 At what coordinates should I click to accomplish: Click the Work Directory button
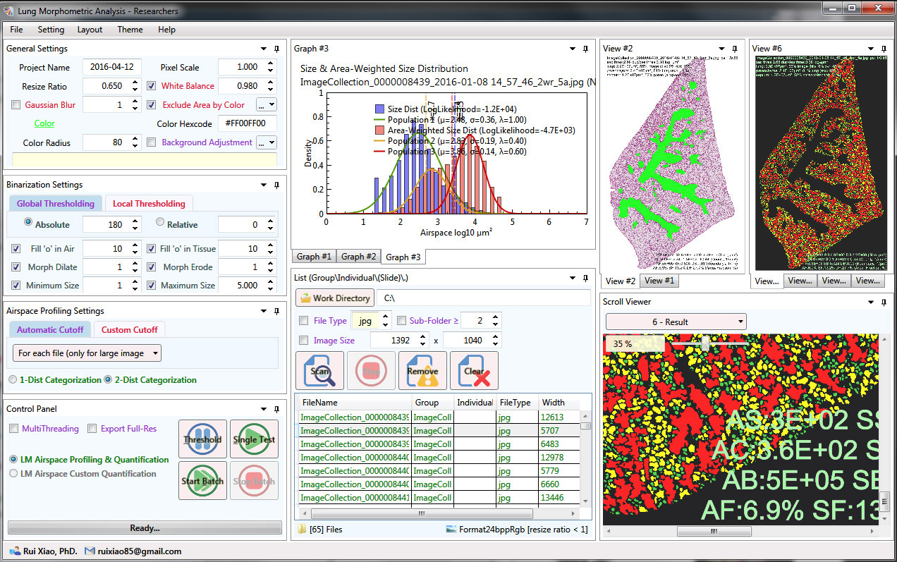point(334,298)
